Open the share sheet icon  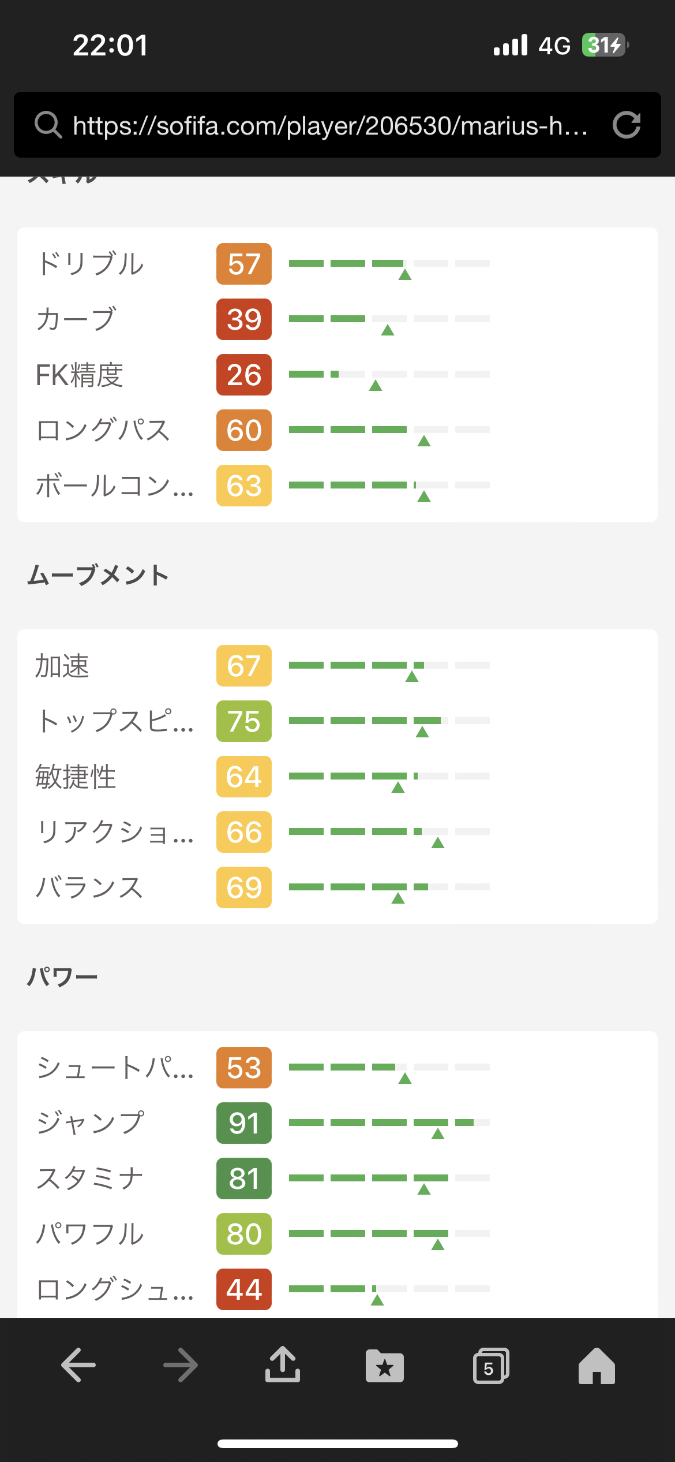click(x=283, y=1365)
